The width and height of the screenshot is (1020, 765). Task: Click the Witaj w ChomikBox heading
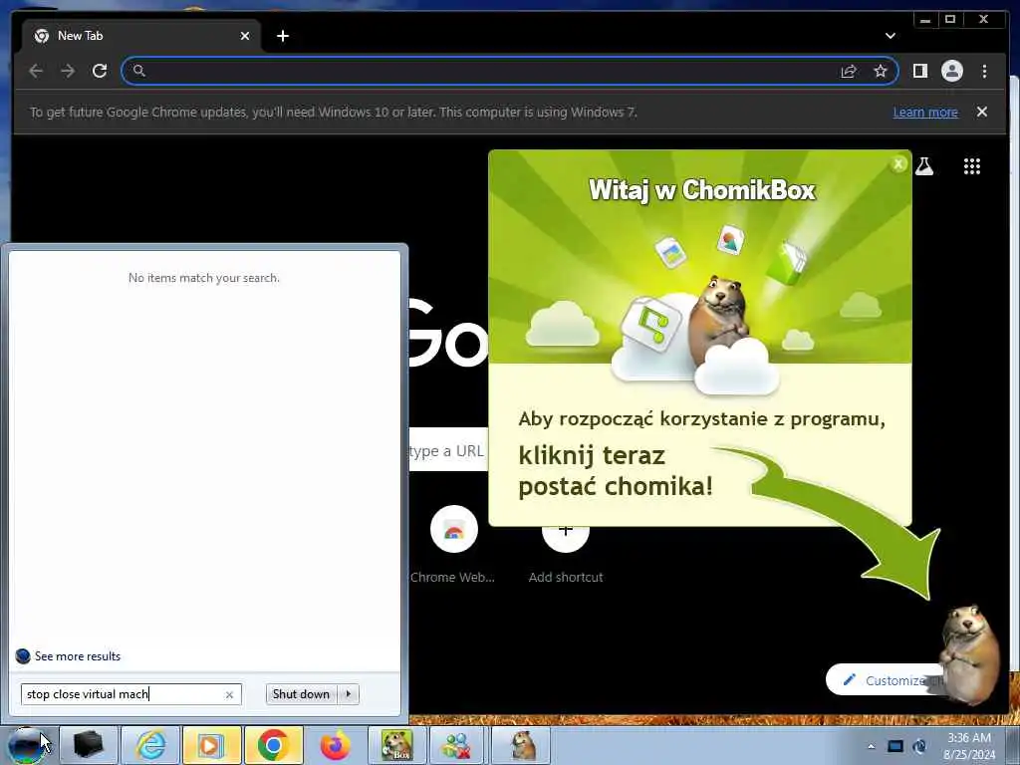pyautogui.click(x=702, y=190)
